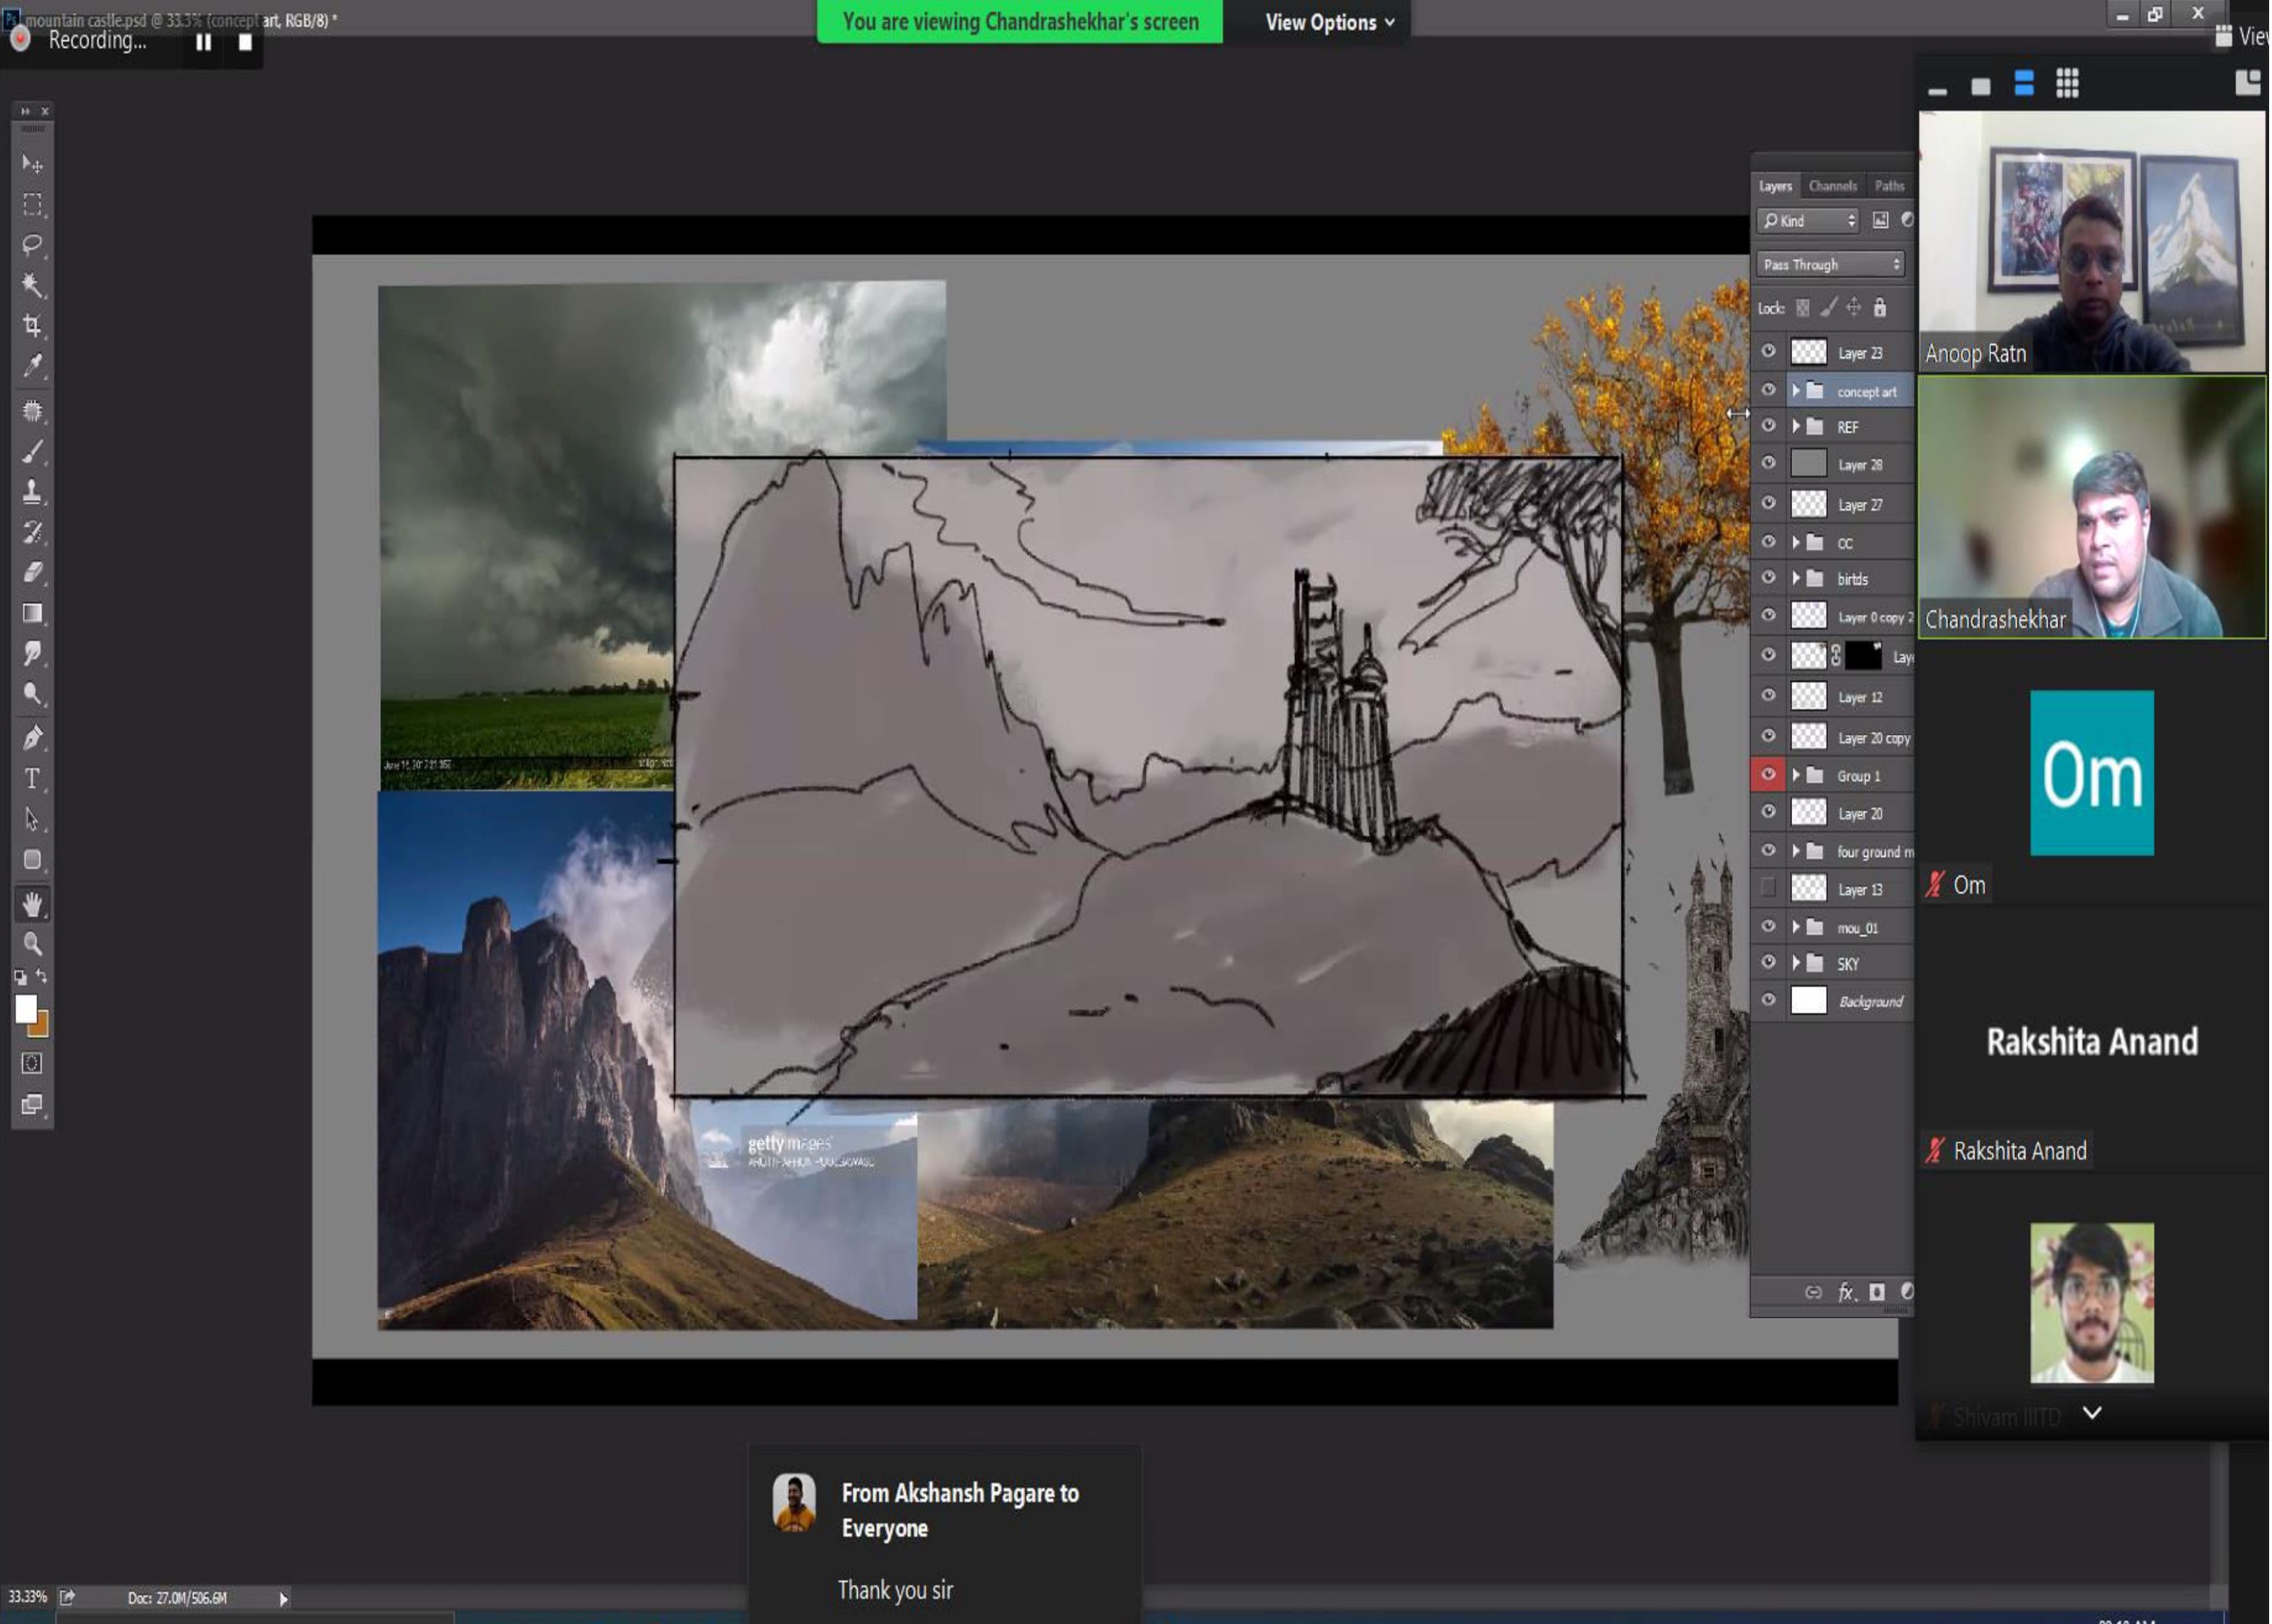
Task: Expand the mou_01 group
Action: click(1796, 927)
